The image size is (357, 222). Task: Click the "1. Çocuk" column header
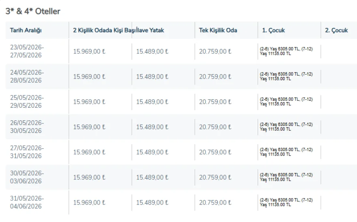pos(273,30)
